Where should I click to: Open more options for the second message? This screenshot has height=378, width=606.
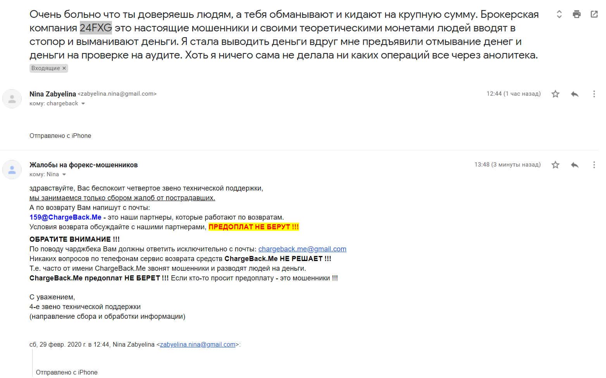(x=594, y=165)
